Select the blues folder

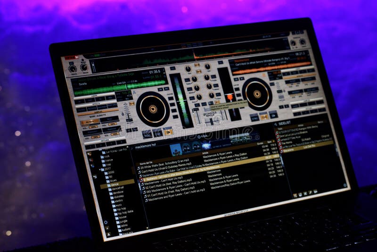click(x=112, y=181)
